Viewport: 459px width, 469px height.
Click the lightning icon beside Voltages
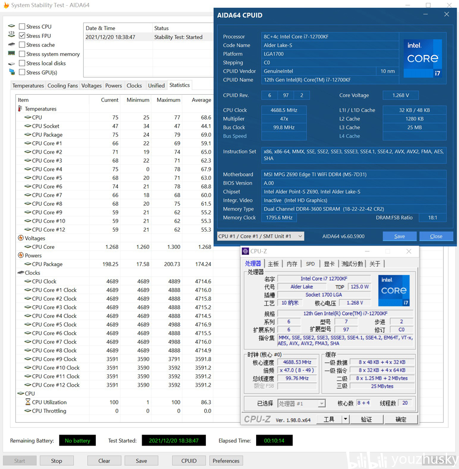[21, 238]
